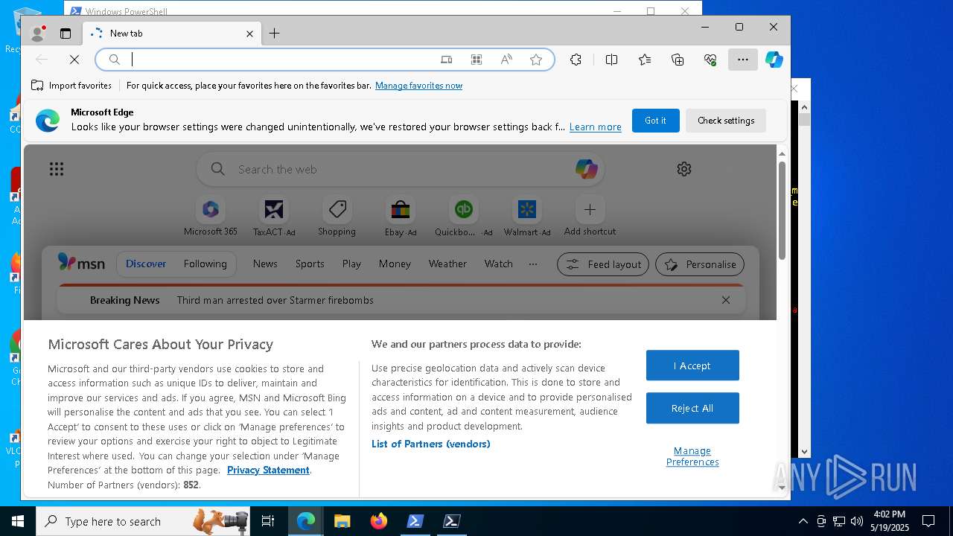Open the volume control tray icon
Image resolution: width=953 pixels, height=536 pixels.
856,521
